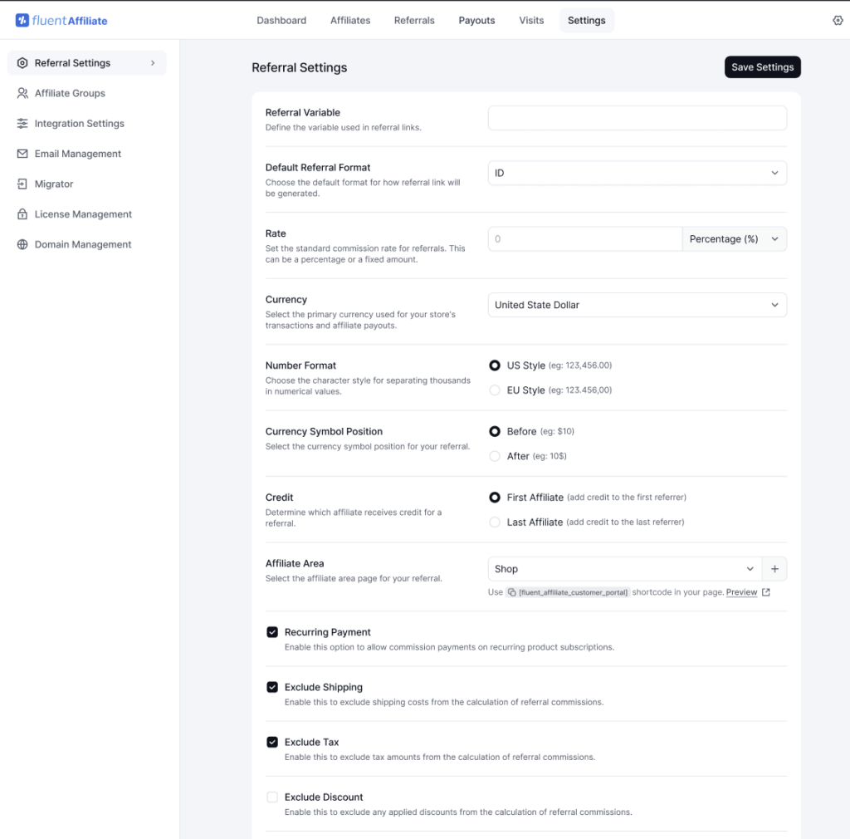Screen dimensions: 850x839
Task: Click the Referral Settings page heading
Action: click(299, 68)
